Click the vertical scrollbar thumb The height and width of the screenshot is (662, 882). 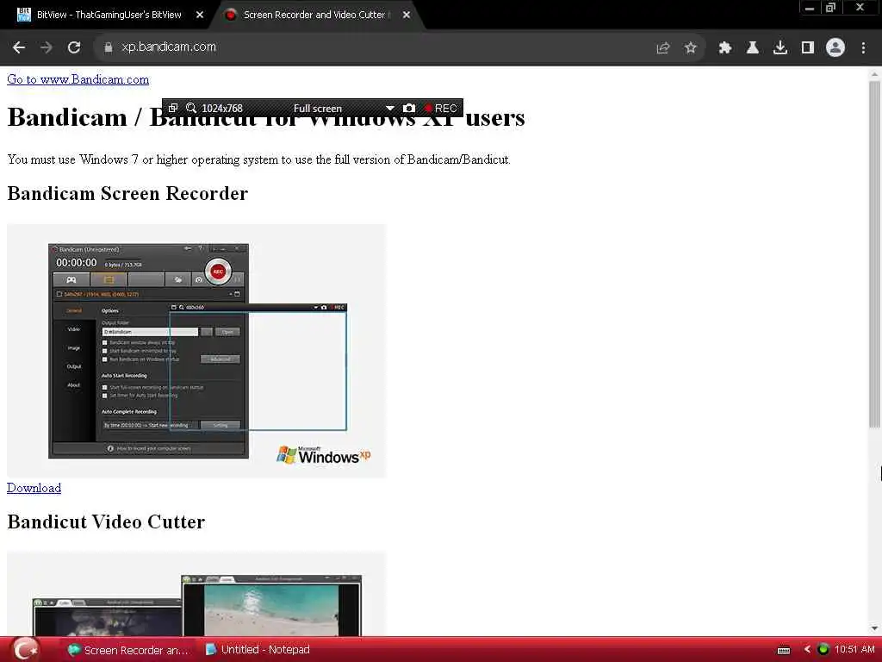(874, 253)
